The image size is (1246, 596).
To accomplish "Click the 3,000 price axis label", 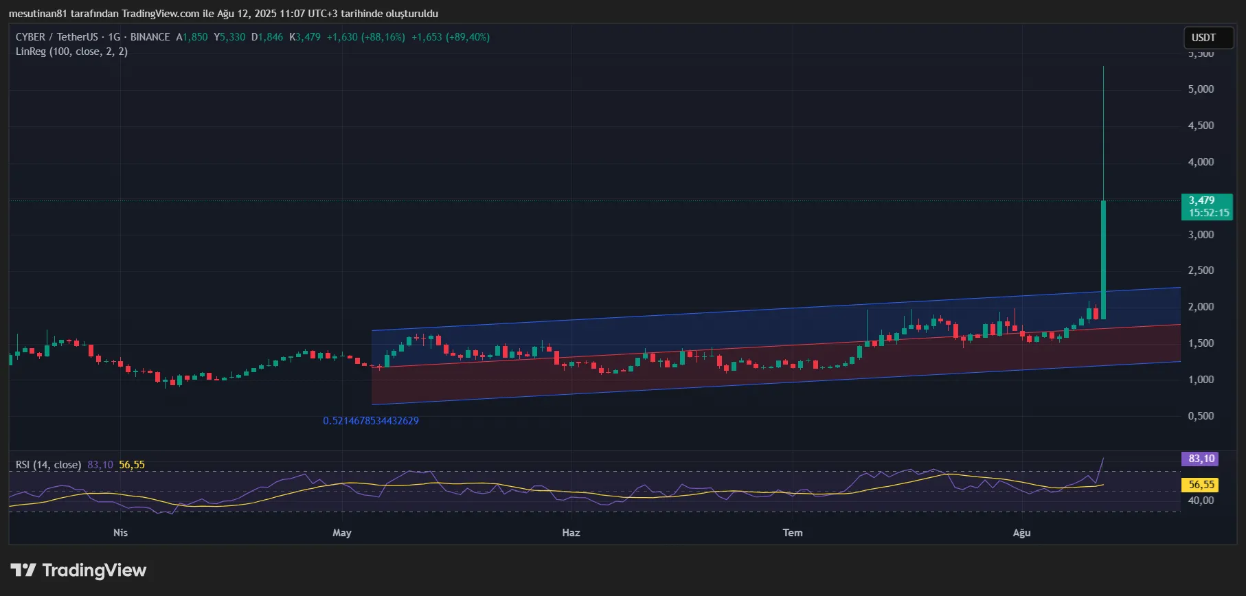I will 1201,235.
